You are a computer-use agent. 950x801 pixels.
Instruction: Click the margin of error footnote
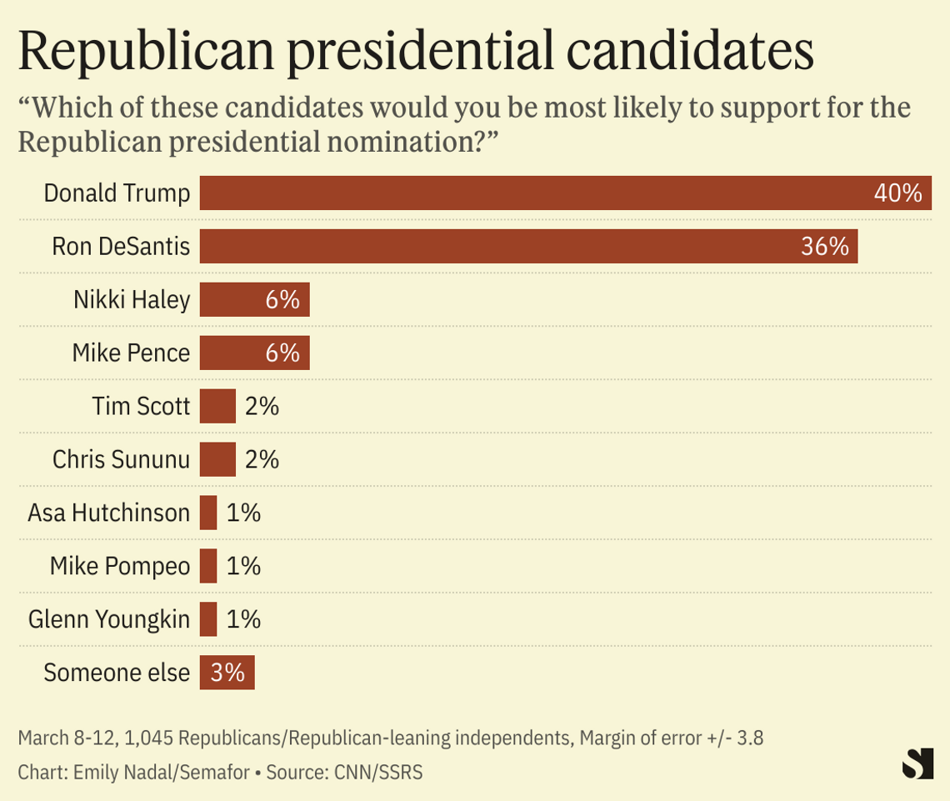pyautogui.click(x=390, y=738)
